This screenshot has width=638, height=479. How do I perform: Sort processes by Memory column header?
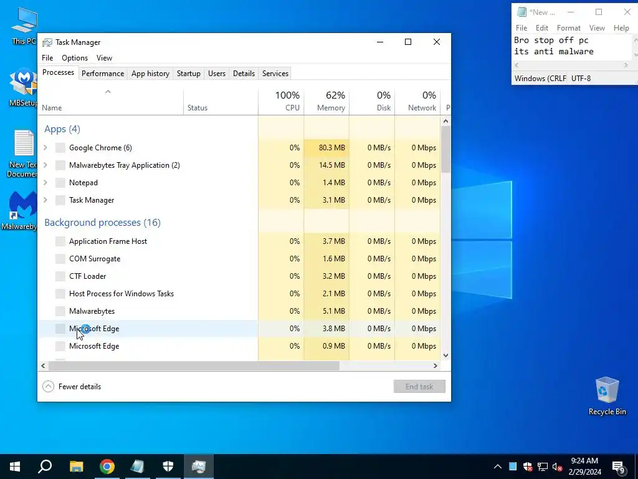(x=326, y=102)
